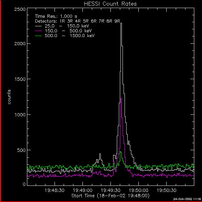Click the white curve's highest peak near 2300 counts
Image resolution: width=202 pixels, height=202 pixels.
[121, 23]
